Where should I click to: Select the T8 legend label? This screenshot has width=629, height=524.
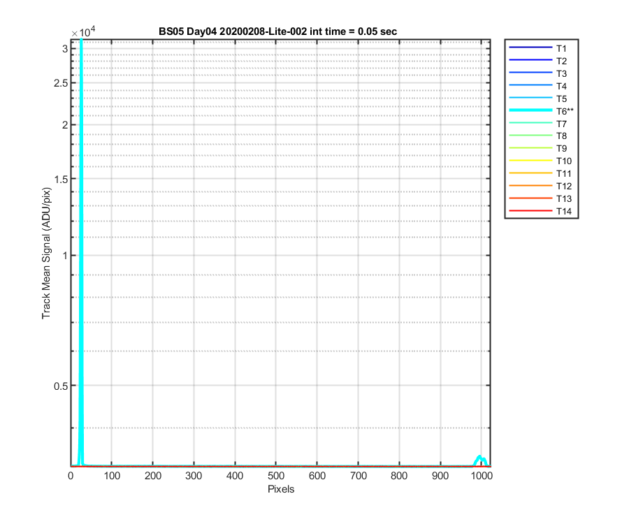pyautogui.click(x=561, y=136)
